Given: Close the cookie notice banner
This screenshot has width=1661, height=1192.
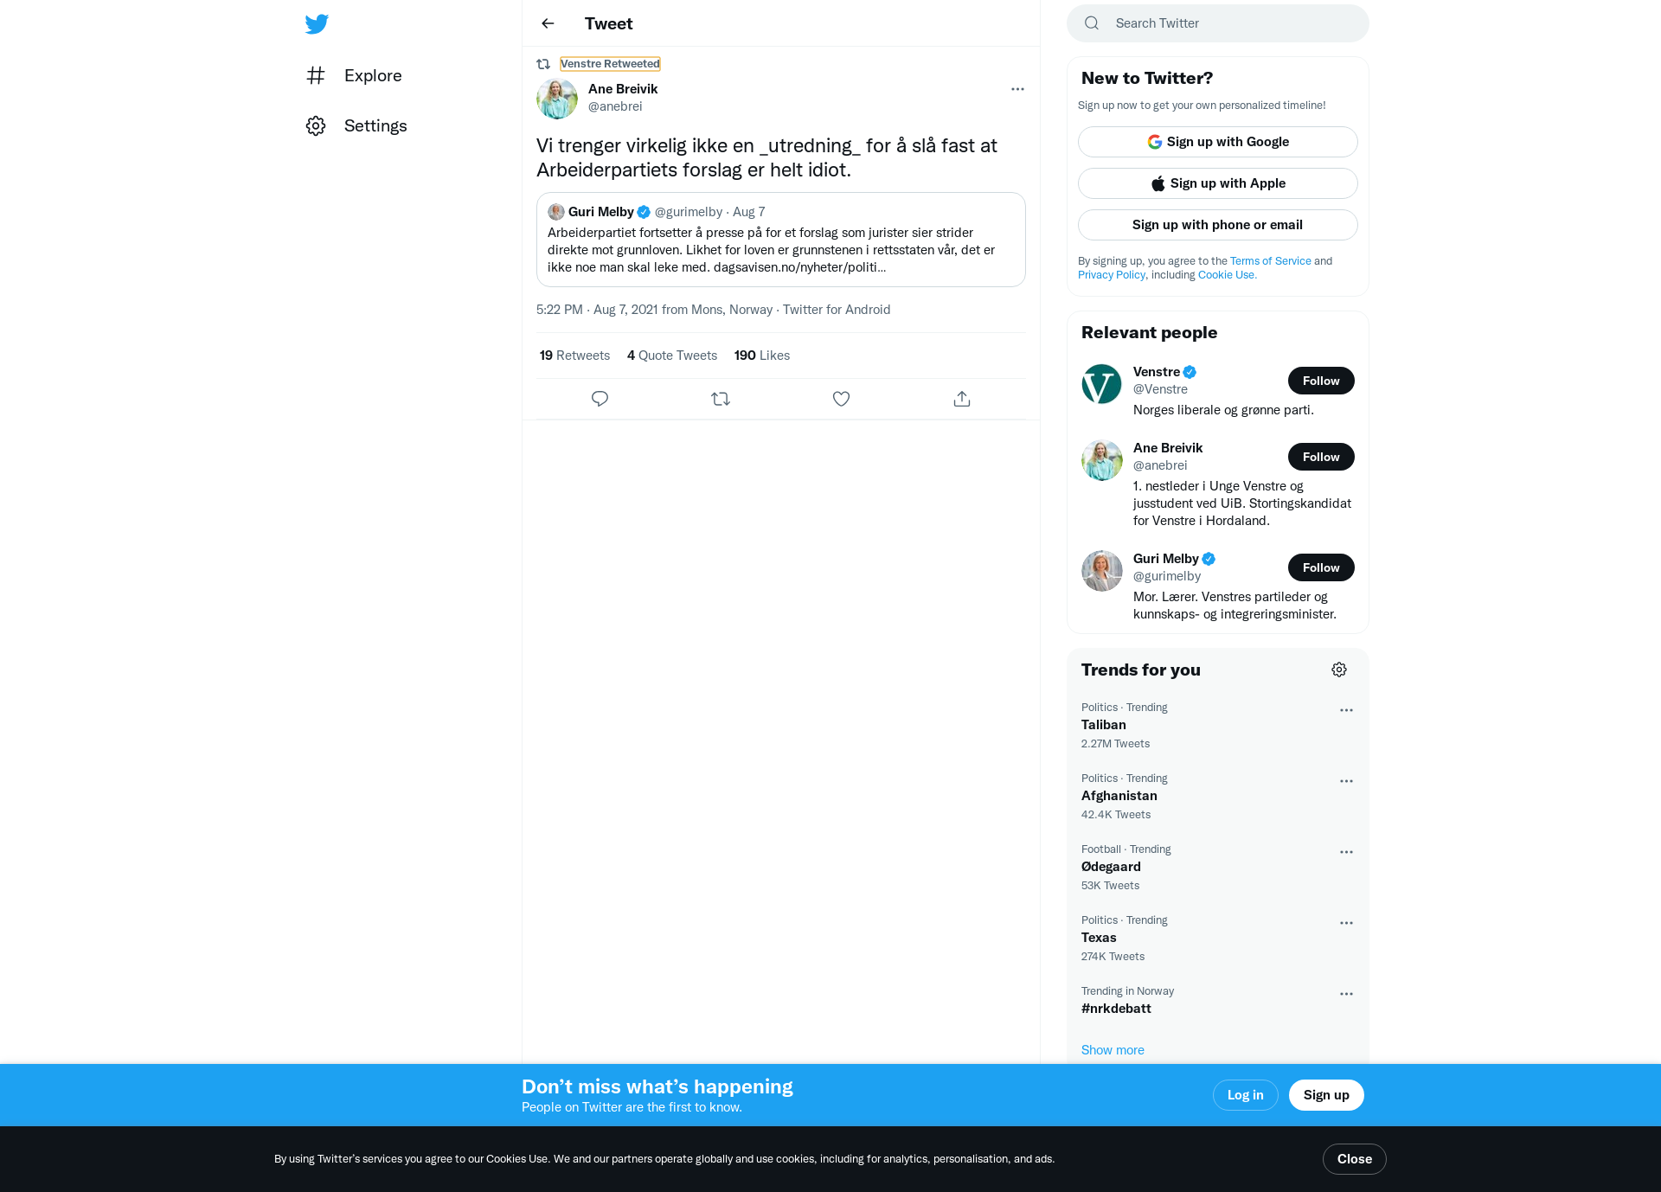Looking at the screenshot, I should [x=1355, y=1159].
